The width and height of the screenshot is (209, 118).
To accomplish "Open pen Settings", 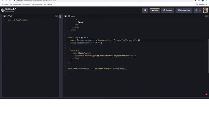I will click(x=168, y=10).
